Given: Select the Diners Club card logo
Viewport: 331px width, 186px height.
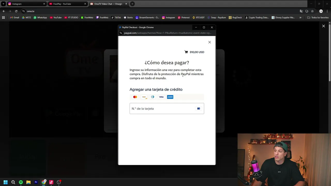Looking at the screenshot, I should click(x=153, y=97).
